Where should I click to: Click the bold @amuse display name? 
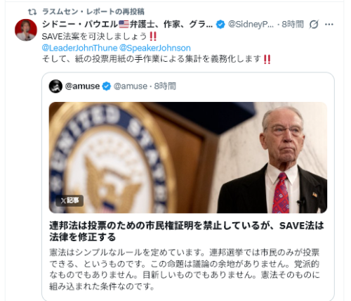pos(82,87)
